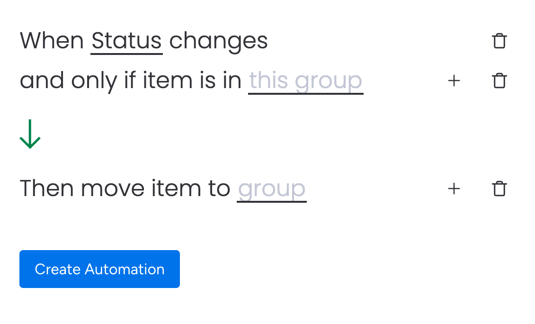Click the green downward arrow
This screenshot has height=324, width=535.
(30, 135)
